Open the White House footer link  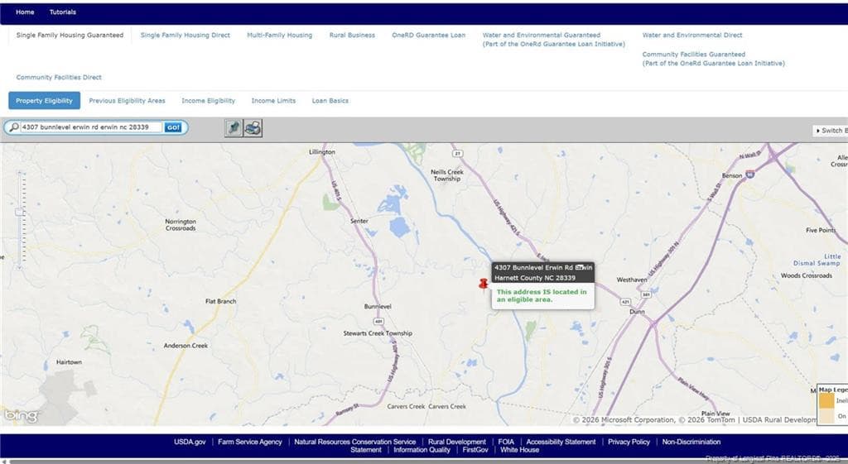[x=520, y=450]
